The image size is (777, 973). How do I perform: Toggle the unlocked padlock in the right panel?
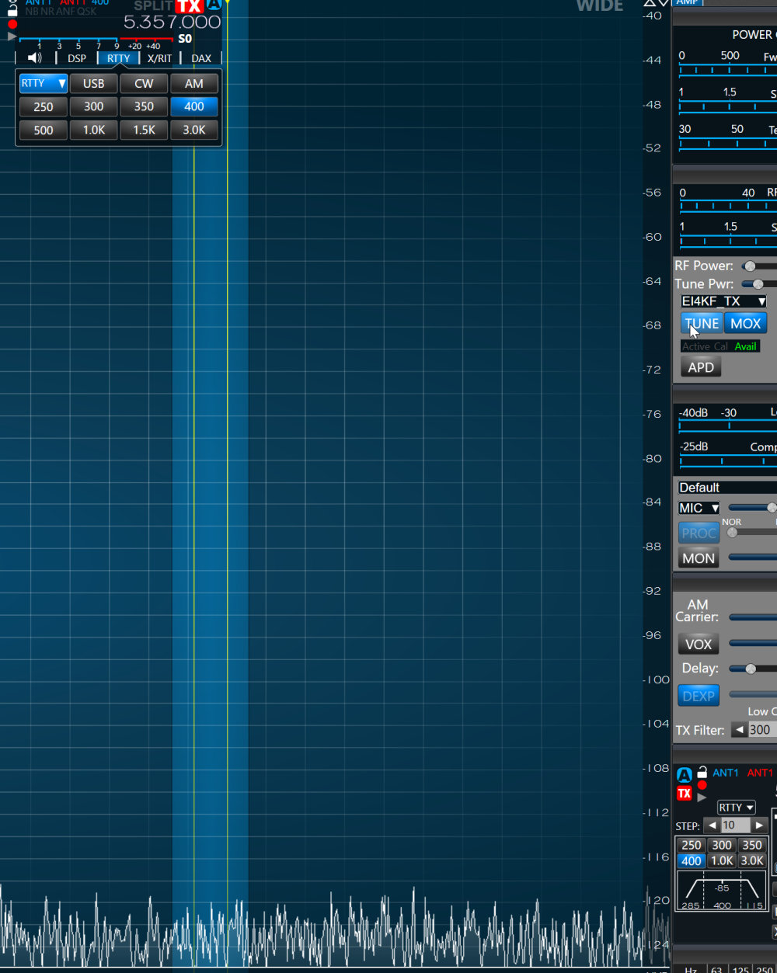pos(702,772)
